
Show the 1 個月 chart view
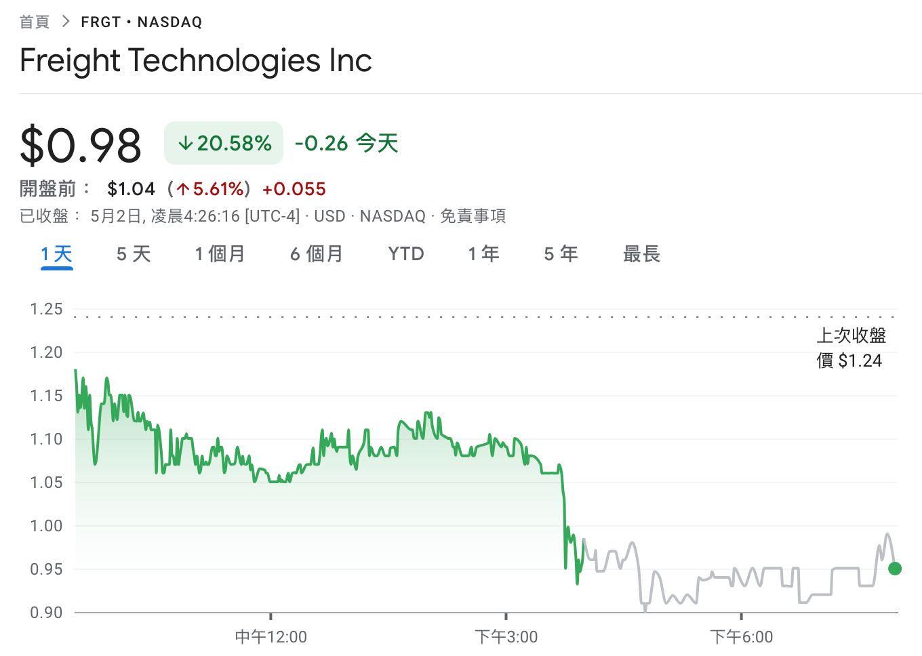pyautogui.click(x=220, y=254)
